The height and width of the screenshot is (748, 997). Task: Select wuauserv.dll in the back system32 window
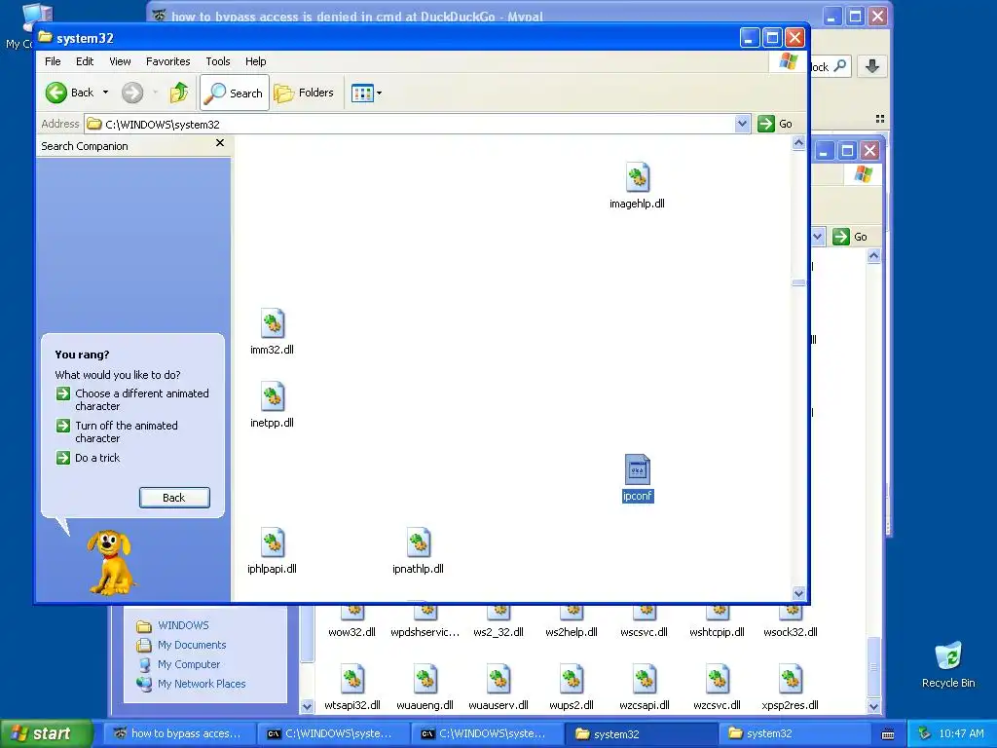[498, 687]
